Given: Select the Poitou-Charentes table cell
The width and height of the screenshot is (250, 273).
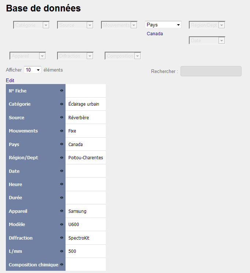Looking at the screenshot, I should (86, 158).
